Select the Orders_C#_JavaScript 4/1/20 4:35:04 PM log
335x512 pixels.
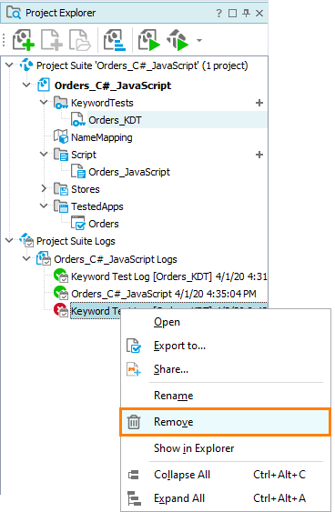[x=164, y=295]
